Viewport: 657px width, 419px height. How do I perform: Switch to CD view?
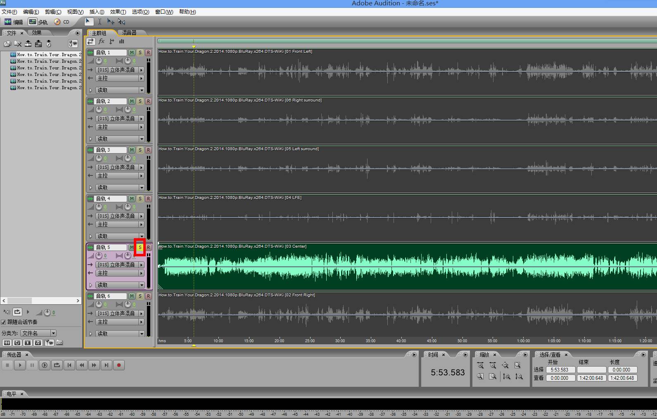[62, 22]
